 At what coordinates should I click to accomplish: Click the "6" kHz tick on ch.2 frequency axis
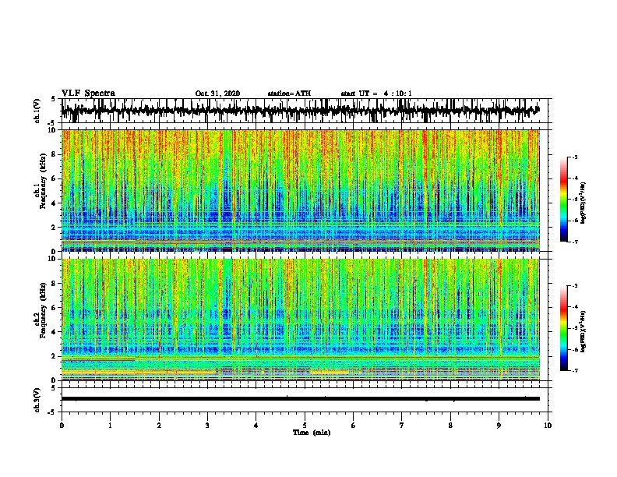click(54, 308)
